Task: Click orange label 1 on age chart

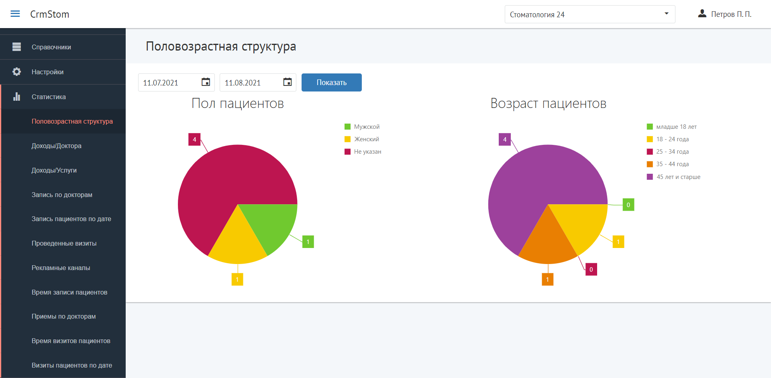Action: click(548, 279)
